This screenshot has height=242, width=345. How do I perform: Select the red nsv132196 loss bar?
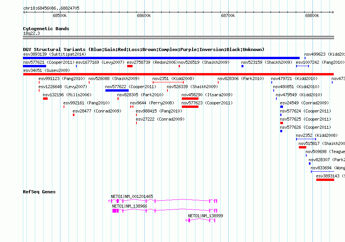pyautogui.click(x=45, y=99)
